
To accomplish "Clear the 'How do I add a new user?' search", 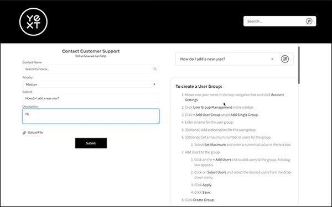I will 272,59.
